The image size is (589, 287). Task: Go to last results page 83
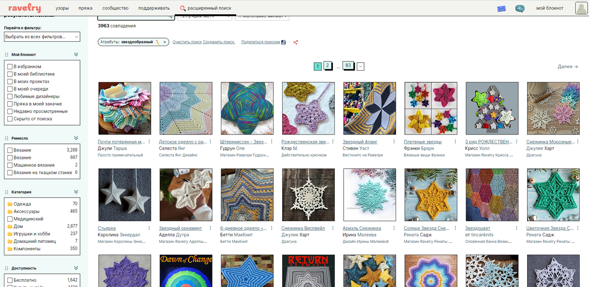pos(348,65)
